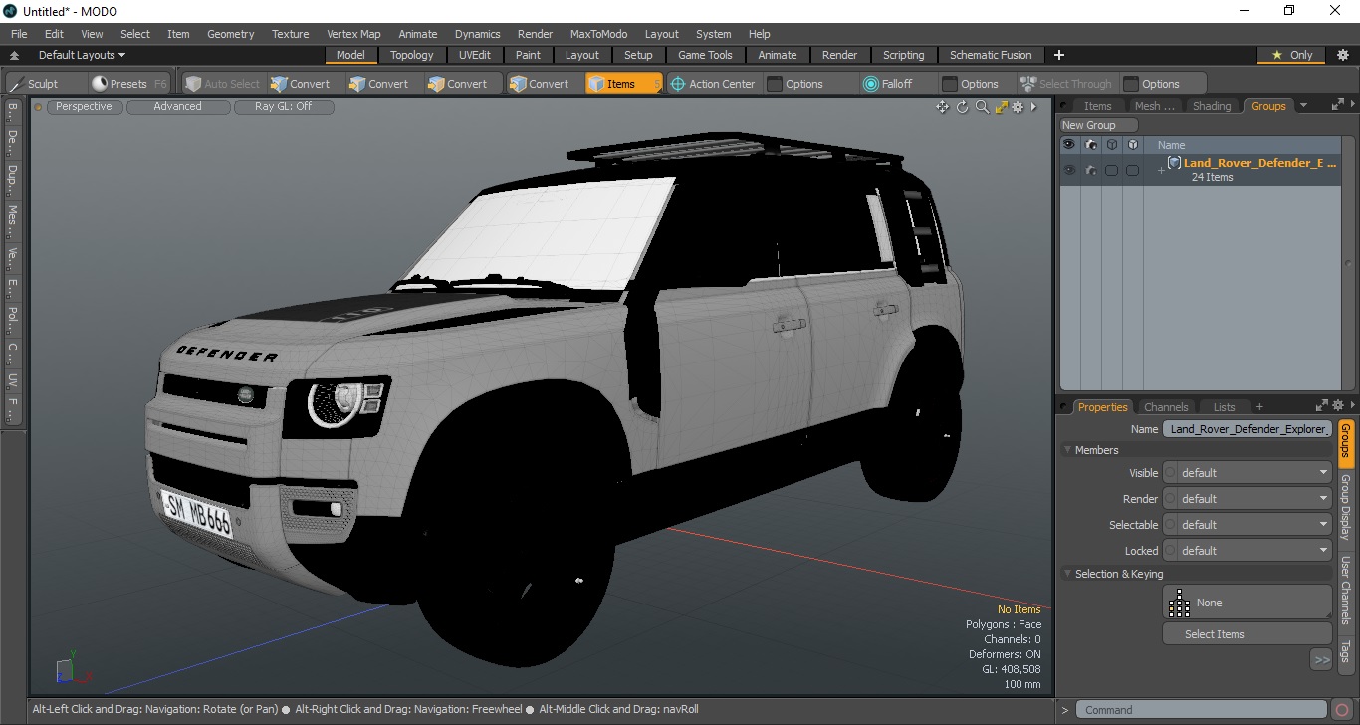Add new layout tab with plus icon
This screenshot has height=725, width=1360.
(1059, 55)
